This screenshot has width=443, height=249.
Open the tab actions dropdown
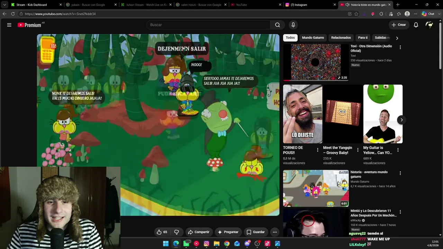pos(4,5)
